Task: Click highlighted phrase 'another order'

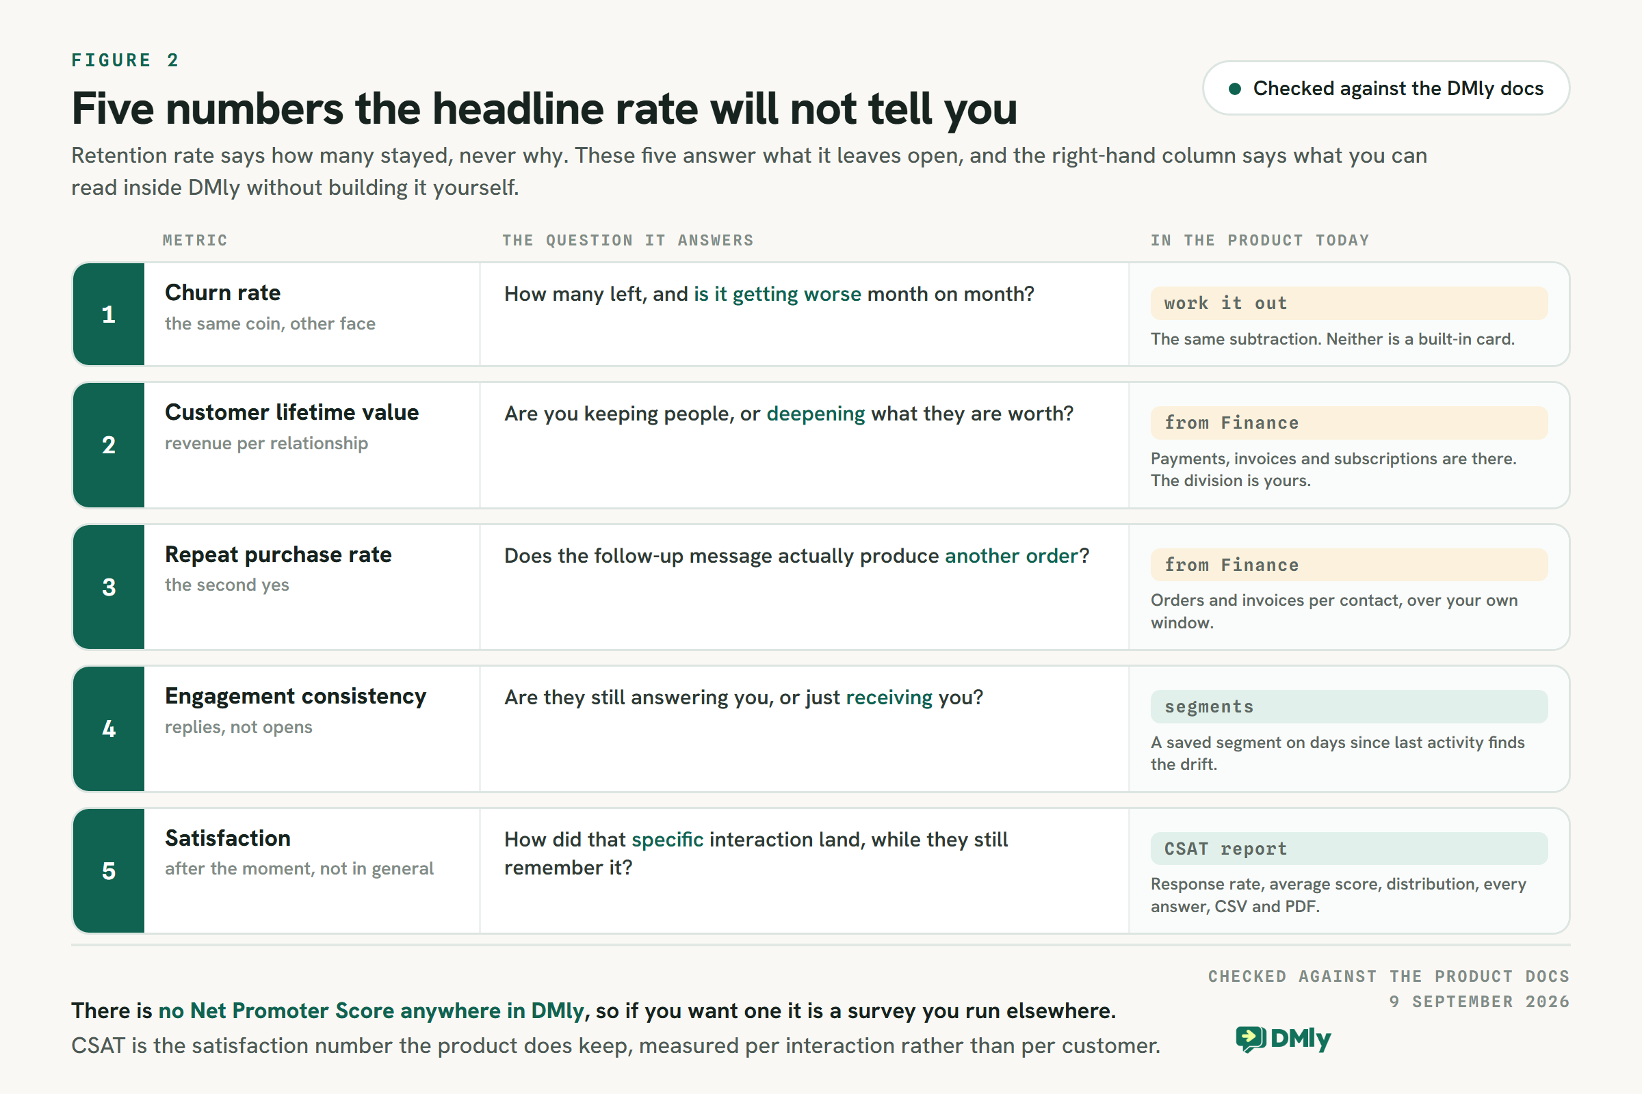Action: click(1012, 556)
